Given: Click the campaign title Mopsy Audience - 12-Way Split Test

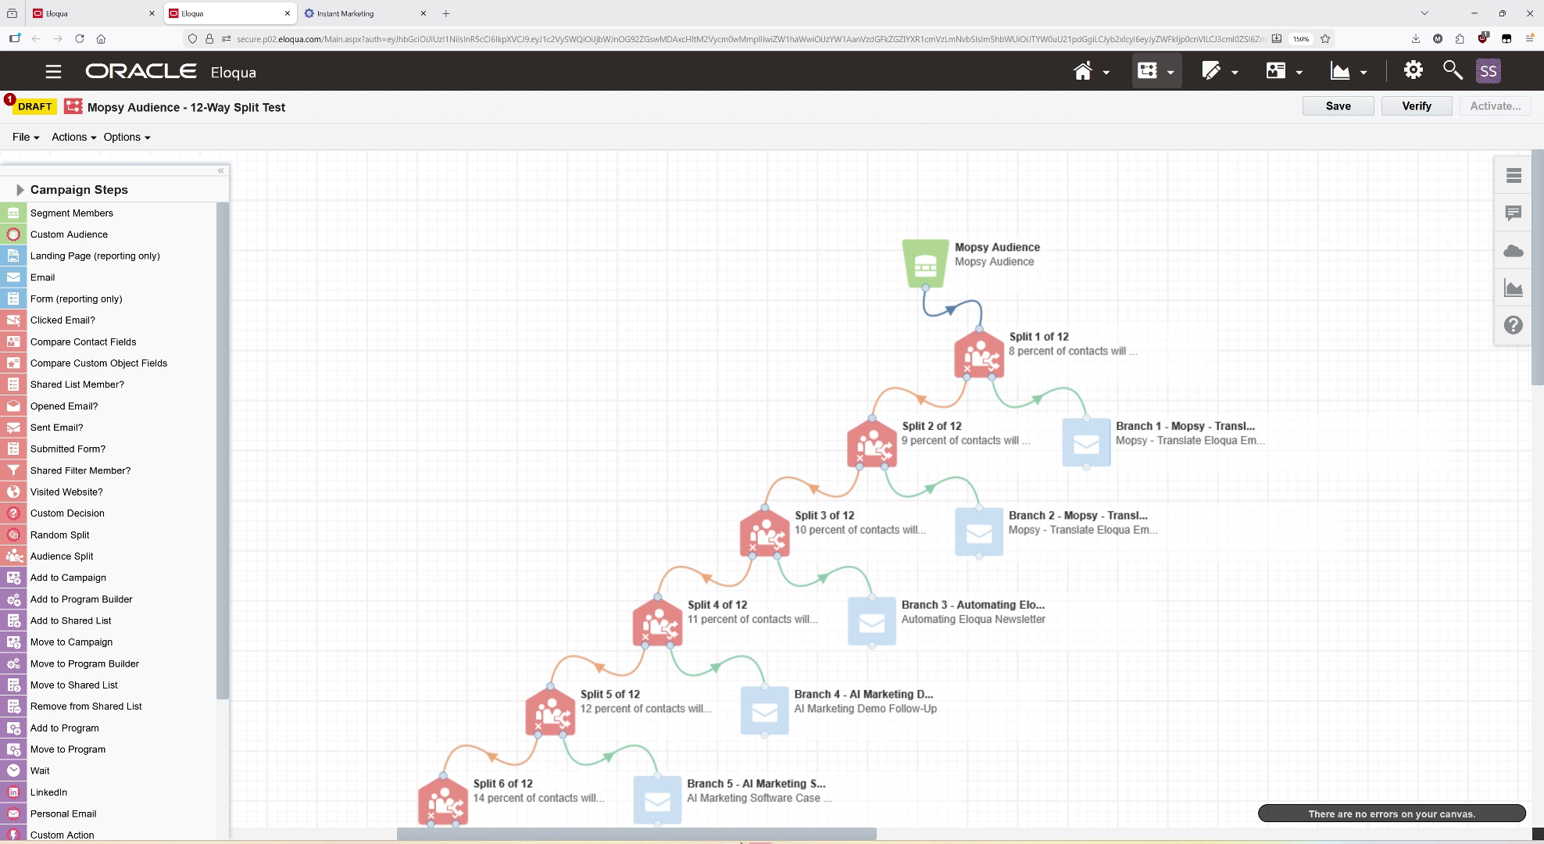Looking at the screenshot, I should tap(186, 107).
